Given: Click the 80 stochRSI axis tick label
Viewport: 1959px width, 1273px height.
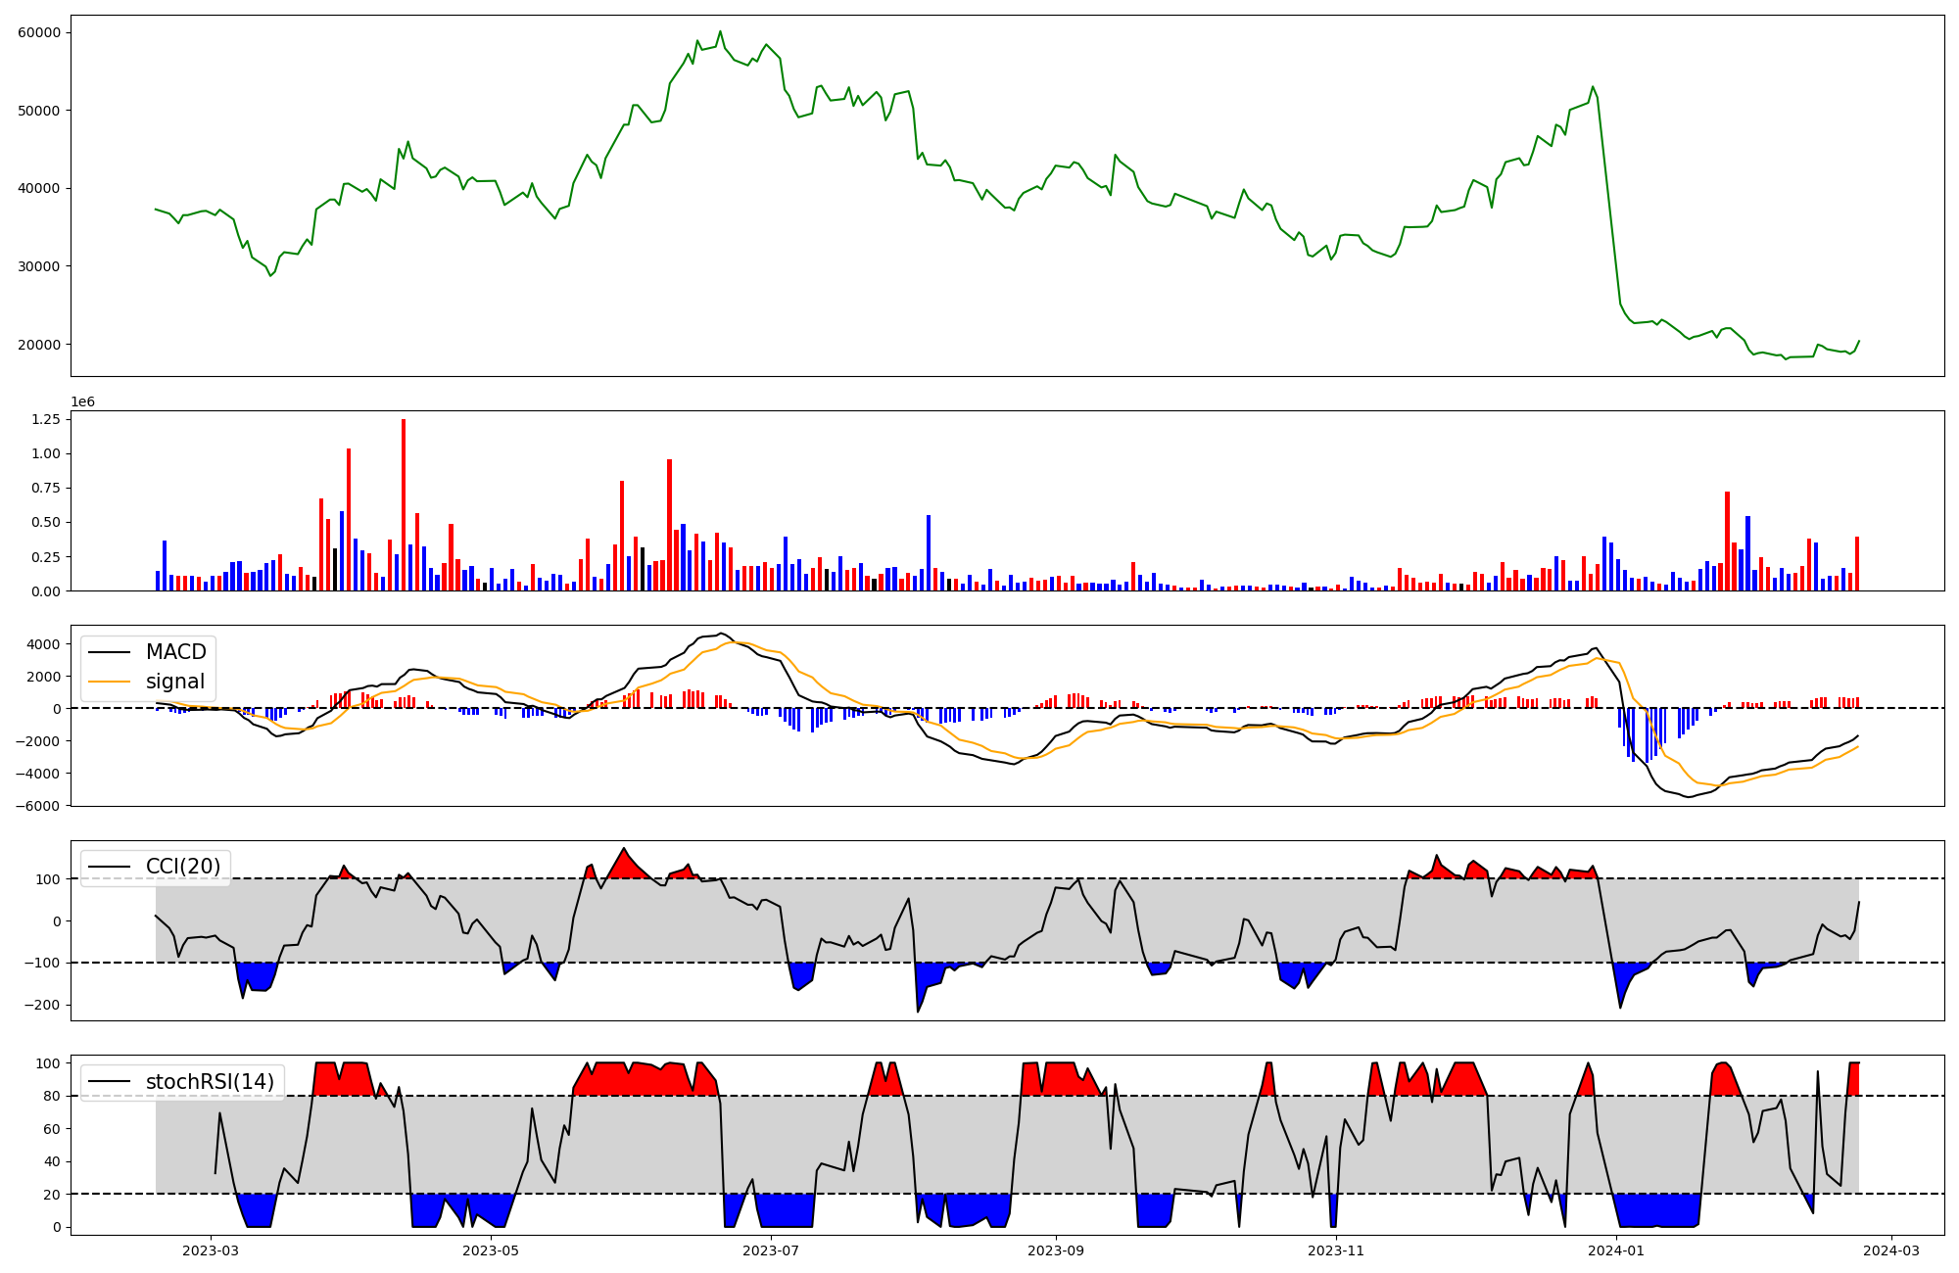Looking at the screenshot, I should click(x=51, y=1097).
